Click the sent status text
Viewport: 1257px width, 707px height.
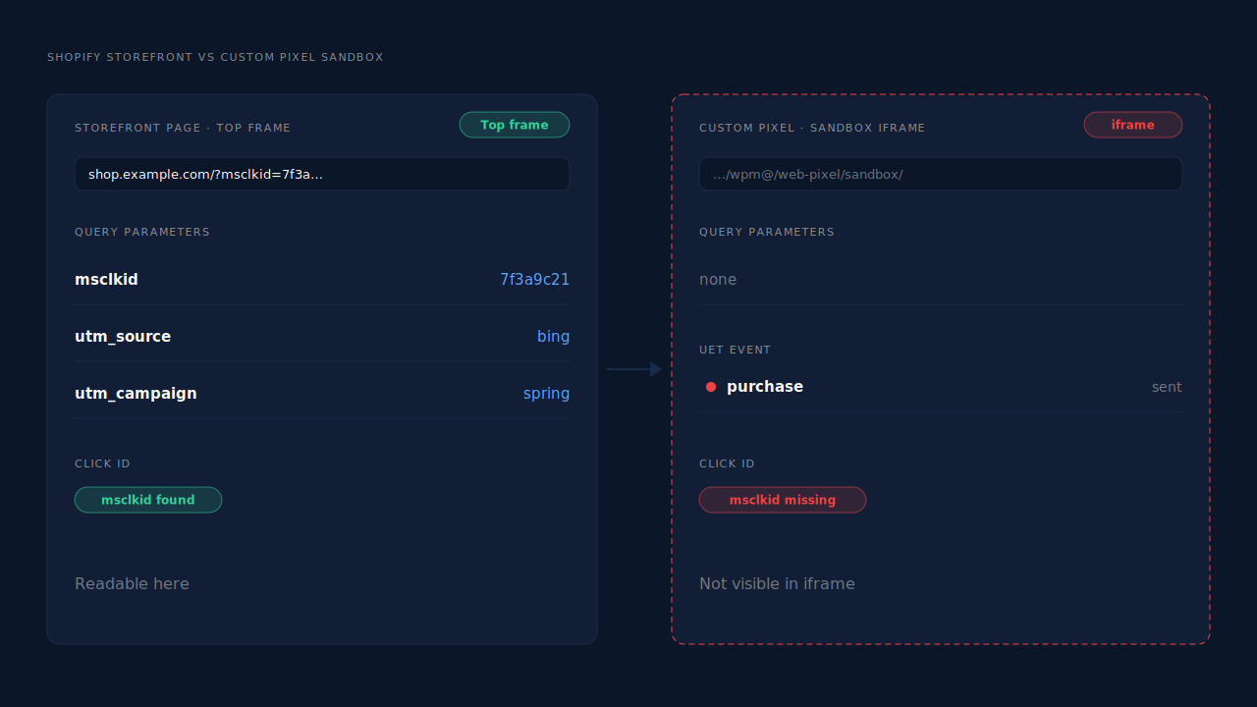pos(1167,387)
